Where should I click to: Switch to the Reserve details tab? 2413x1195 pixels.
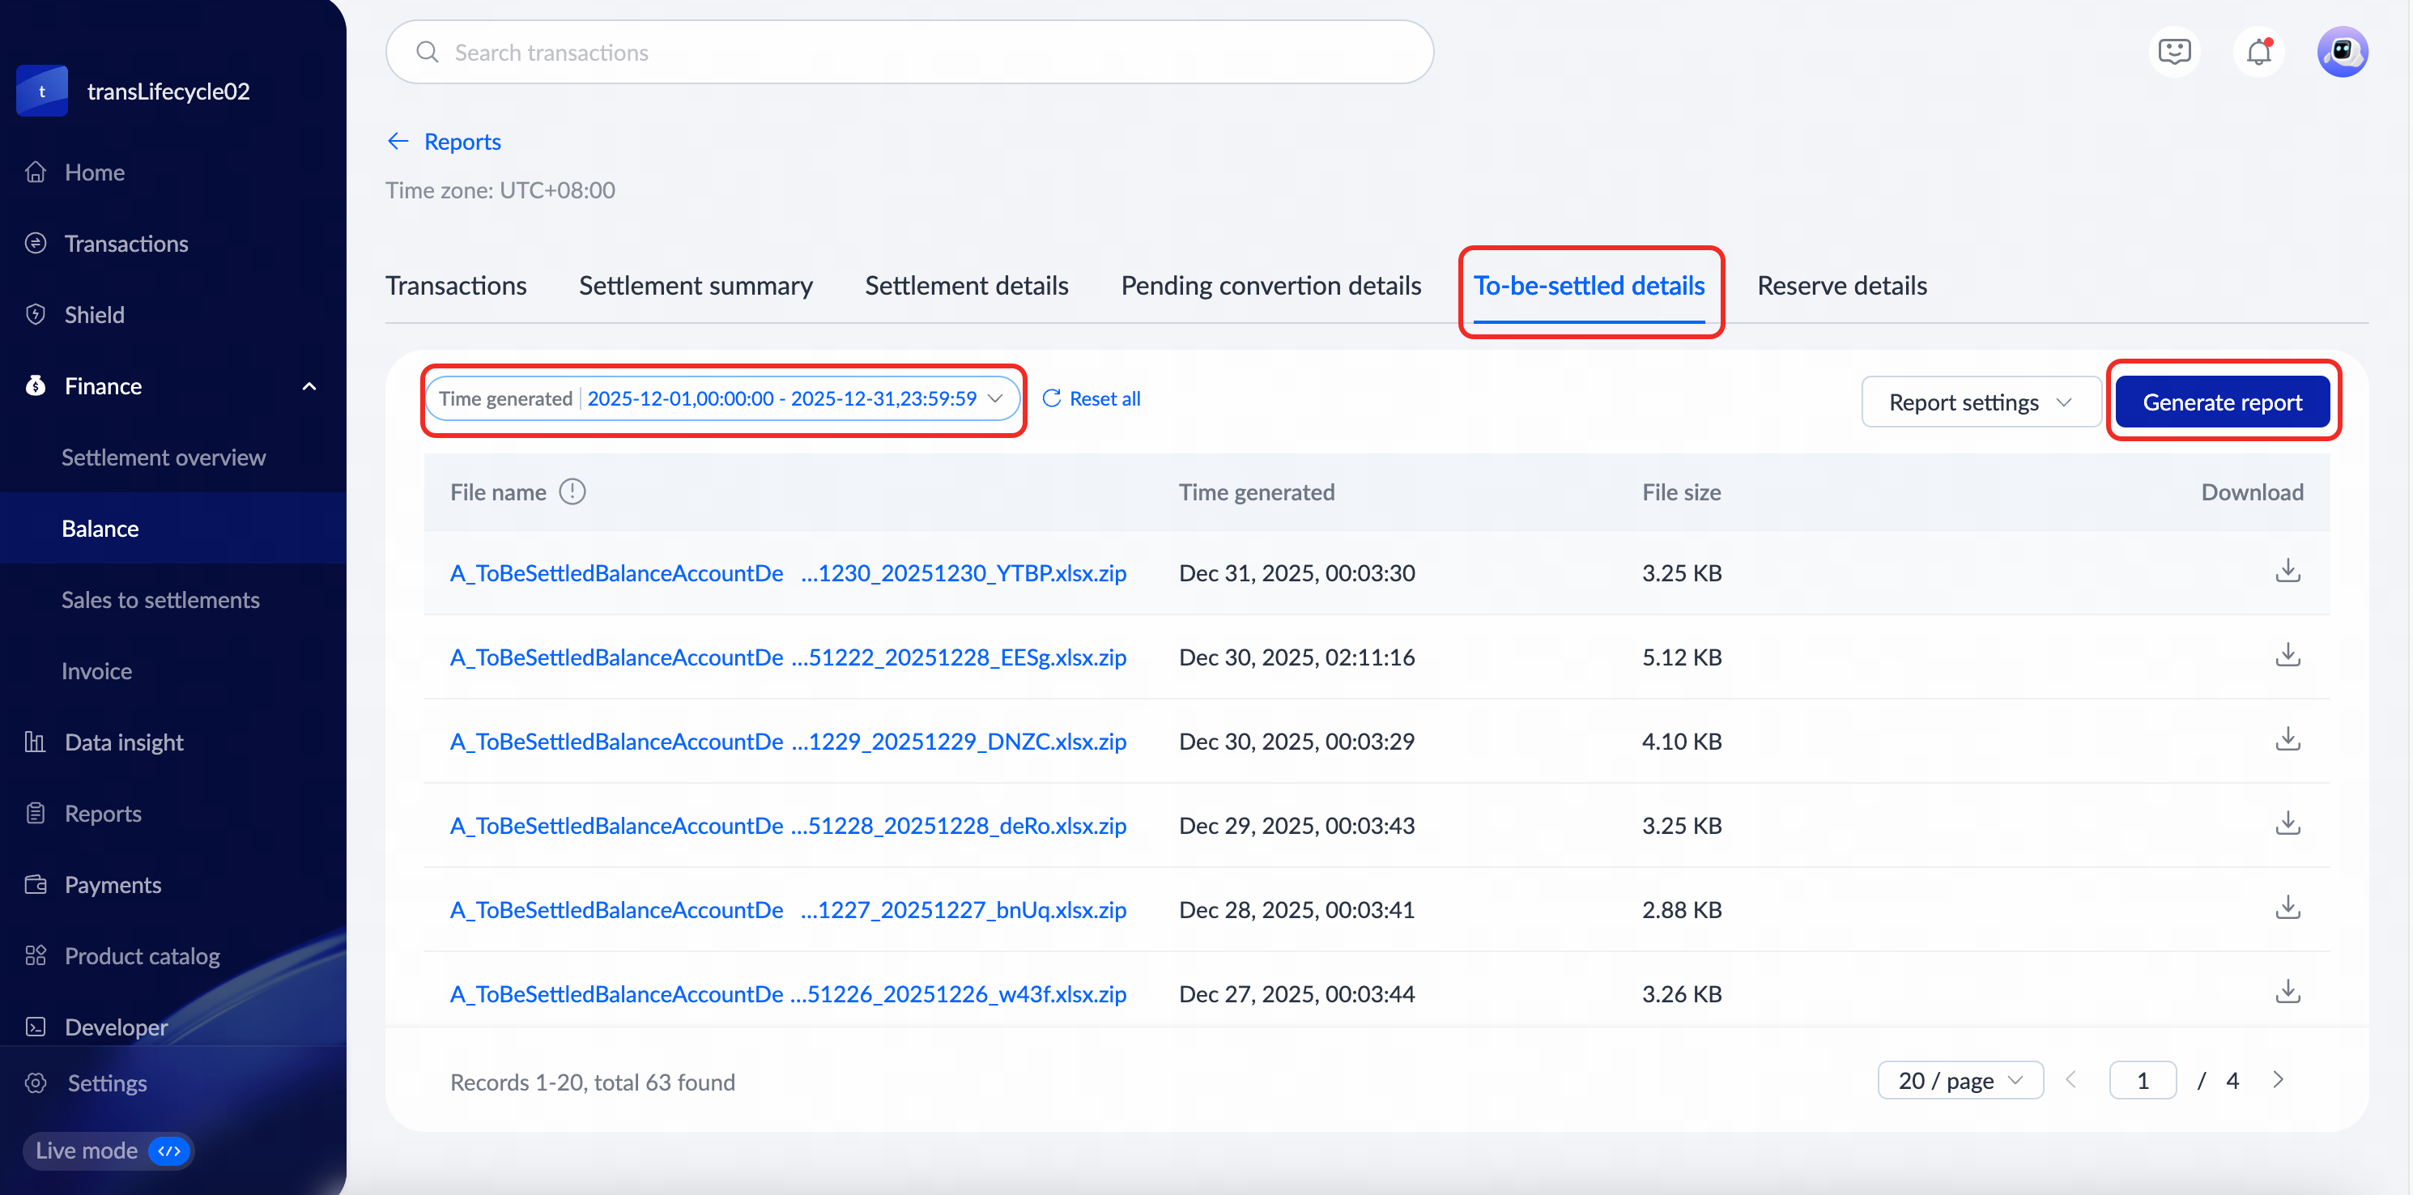click(1841, 286)
